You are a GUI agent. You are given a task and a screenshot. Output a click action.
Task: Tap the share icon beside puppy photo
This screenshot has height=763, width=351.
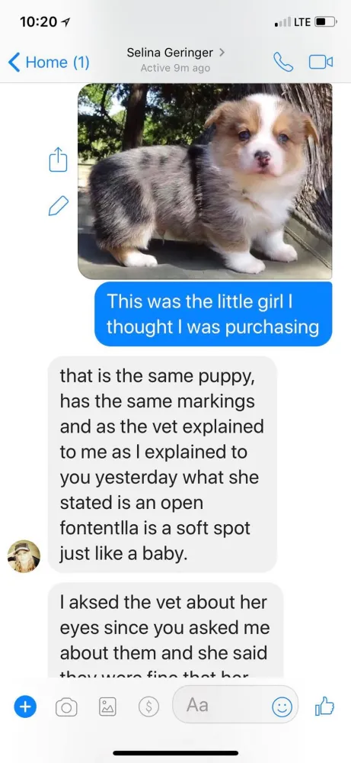[x=56, y=159]
